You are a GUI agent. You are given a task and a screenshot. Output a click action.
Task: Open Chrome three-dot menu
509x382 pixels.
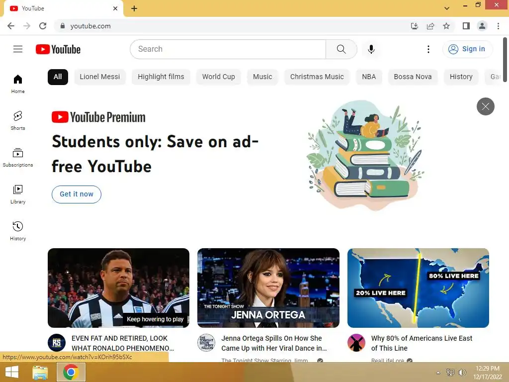(x=498, y=26)
